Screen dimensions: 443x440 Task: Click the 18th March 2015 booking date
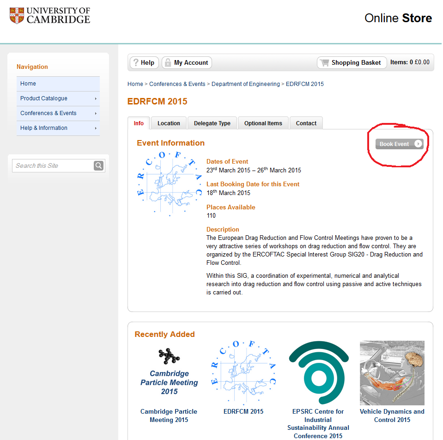228,193
